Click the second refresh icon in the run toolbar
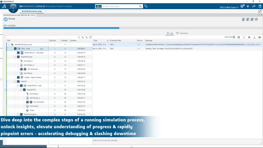This screenshot has height=148, width=263. pos(248,19)
